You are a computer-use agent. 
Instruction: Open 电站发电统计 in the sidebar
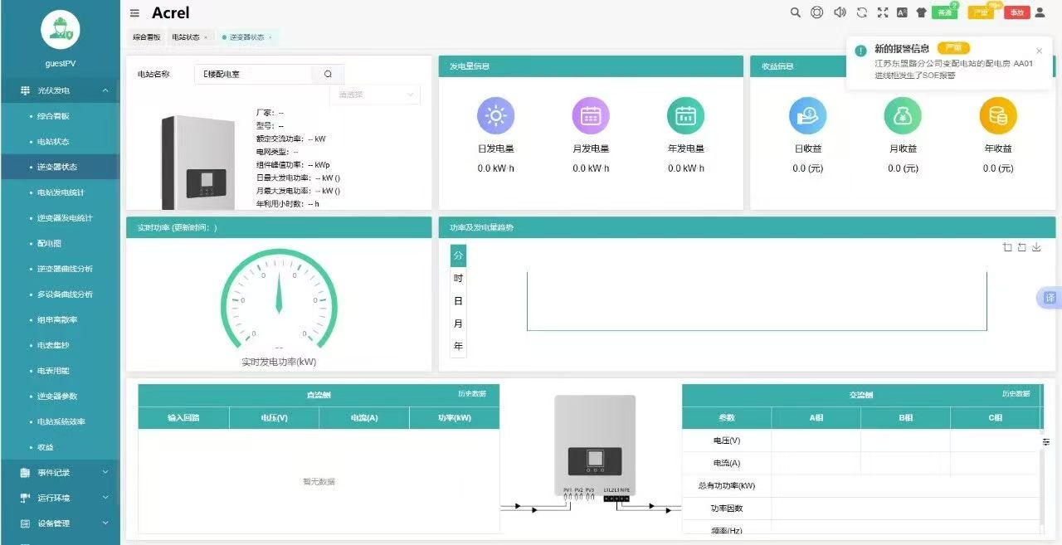point(60,192)
